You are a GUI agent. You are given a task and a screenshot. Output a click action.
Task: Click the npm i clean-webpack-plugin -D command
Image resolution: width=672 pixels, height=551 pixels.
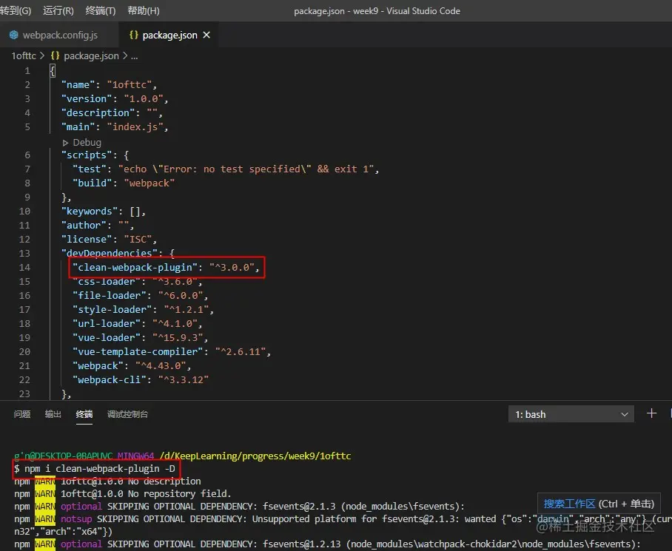click(x=99, y=469)
